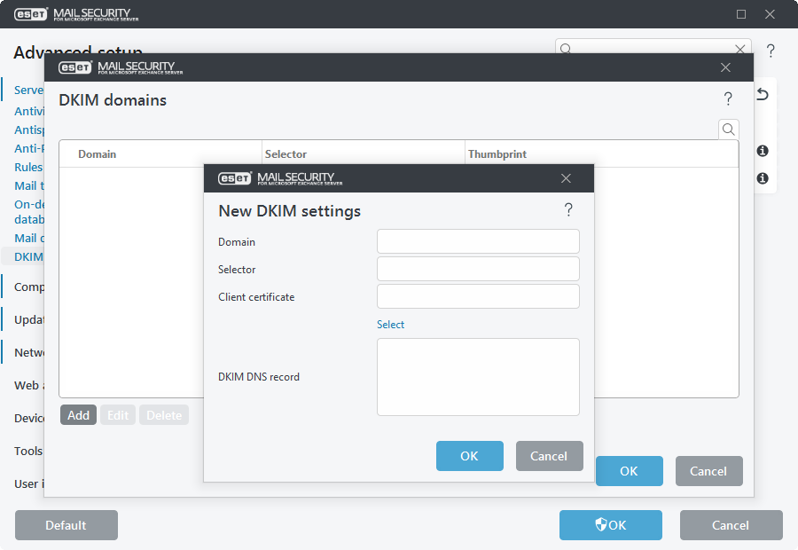Select the Update section in the sidebar
Viewport: 798px width, 550px height.
(27, 318)
